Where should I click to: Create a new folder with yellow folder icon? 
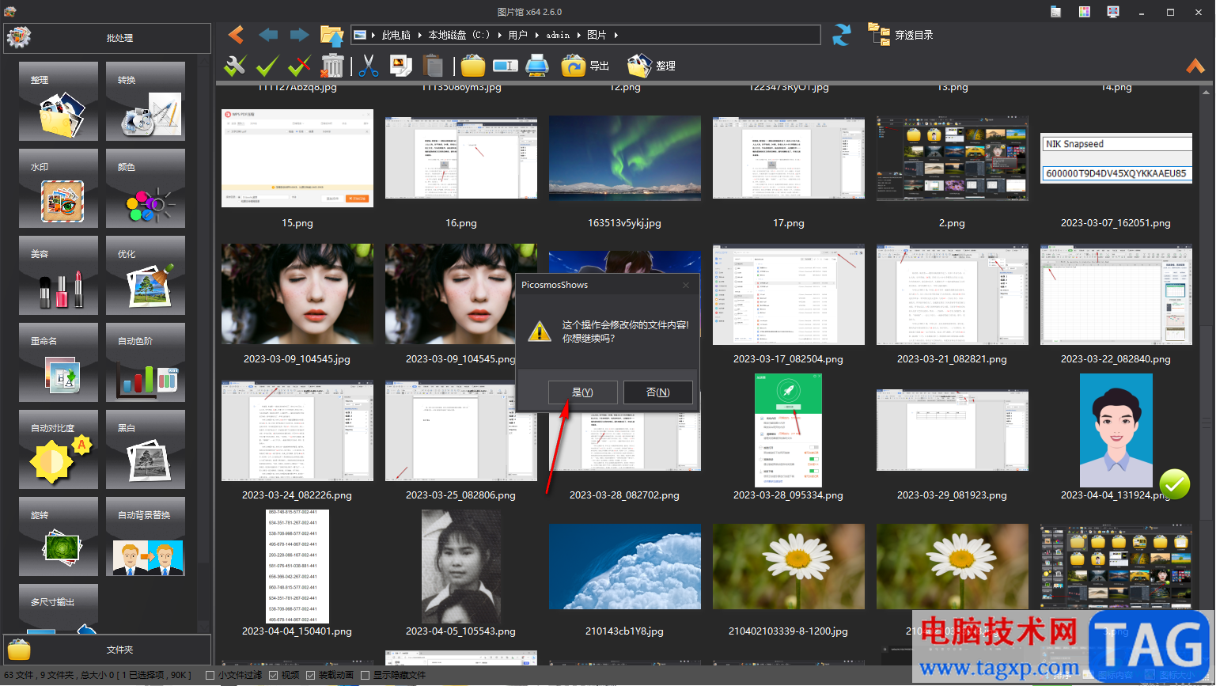(x=473, y=66)
